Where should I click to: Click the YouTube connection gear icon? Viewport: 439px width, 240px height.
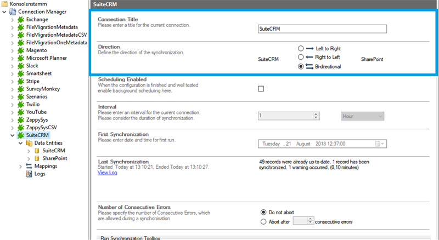click(21, 111)
